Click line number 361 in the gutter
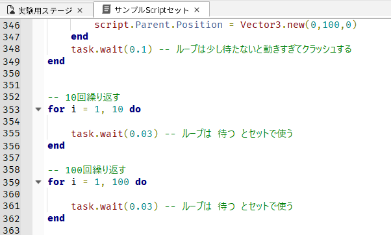Viewport: 391px width, 235px height. pyautogui.click(x=11, y=206)
